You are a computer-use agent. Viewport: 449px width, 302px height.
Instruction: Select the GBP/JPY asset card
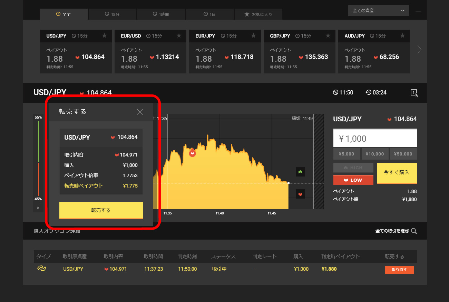tap(299, 51)
